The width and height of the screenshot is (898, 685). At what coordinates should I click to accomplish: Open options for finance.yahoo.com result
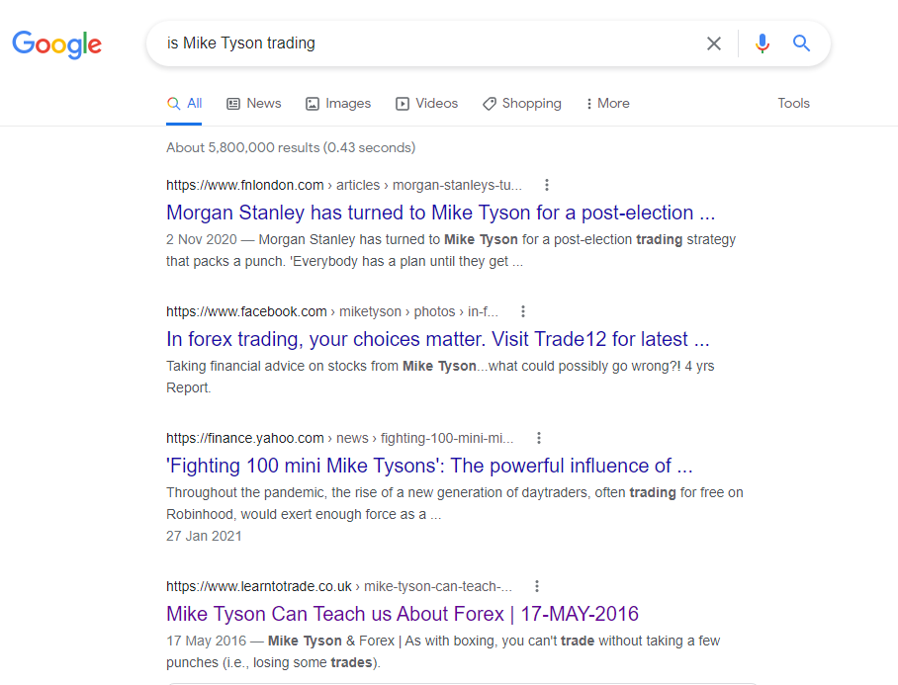(539, 438)
